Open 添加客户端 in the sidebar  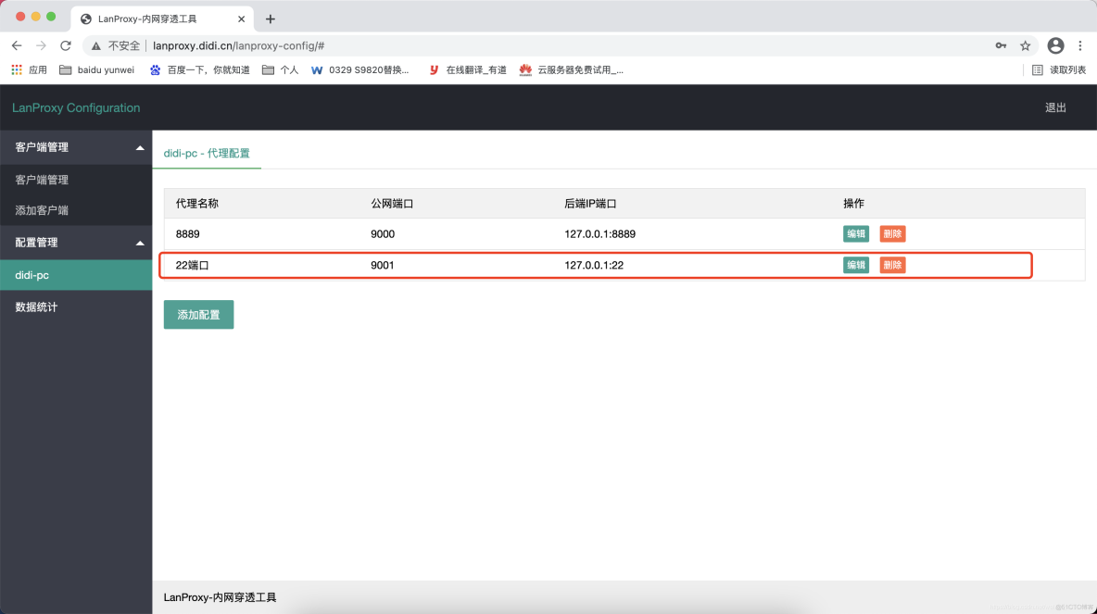[42, 210]
